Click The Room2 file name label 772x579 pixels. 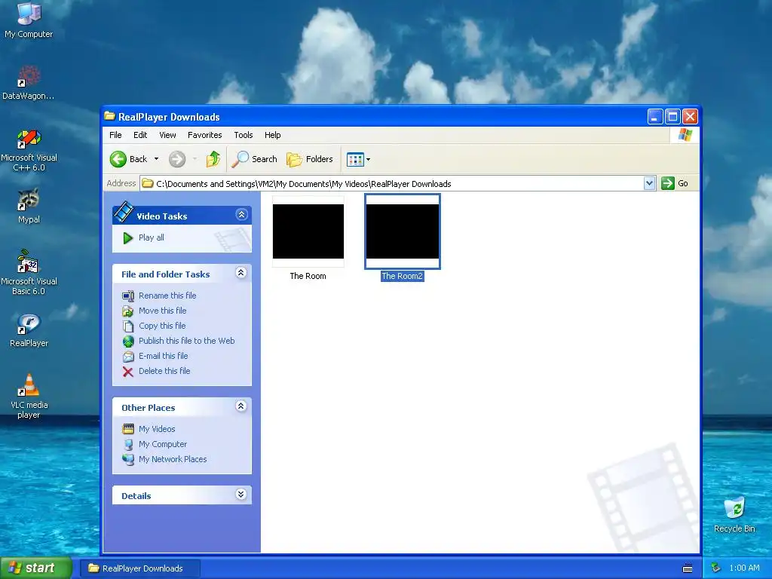[403, 276]
